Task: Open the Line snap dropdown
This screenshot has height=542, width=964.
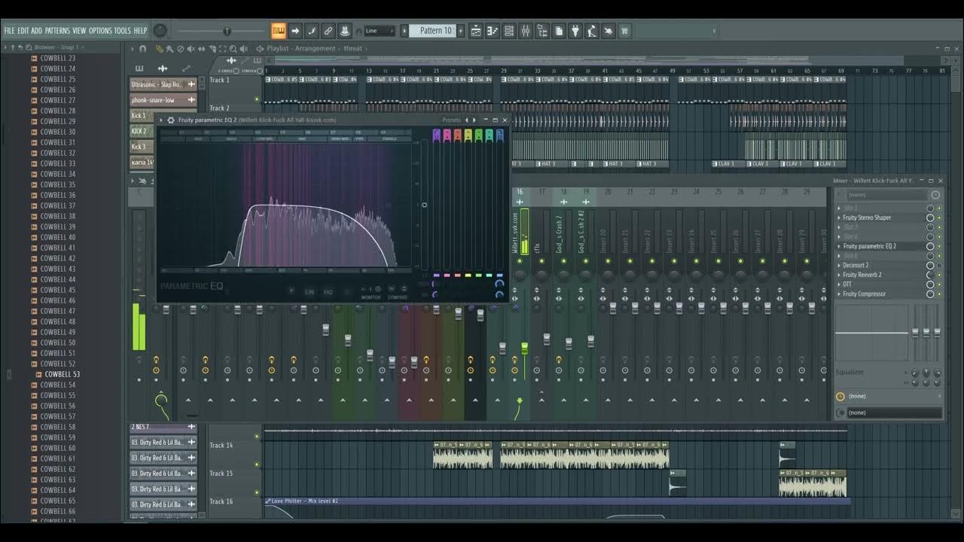Action: point(380,31)
